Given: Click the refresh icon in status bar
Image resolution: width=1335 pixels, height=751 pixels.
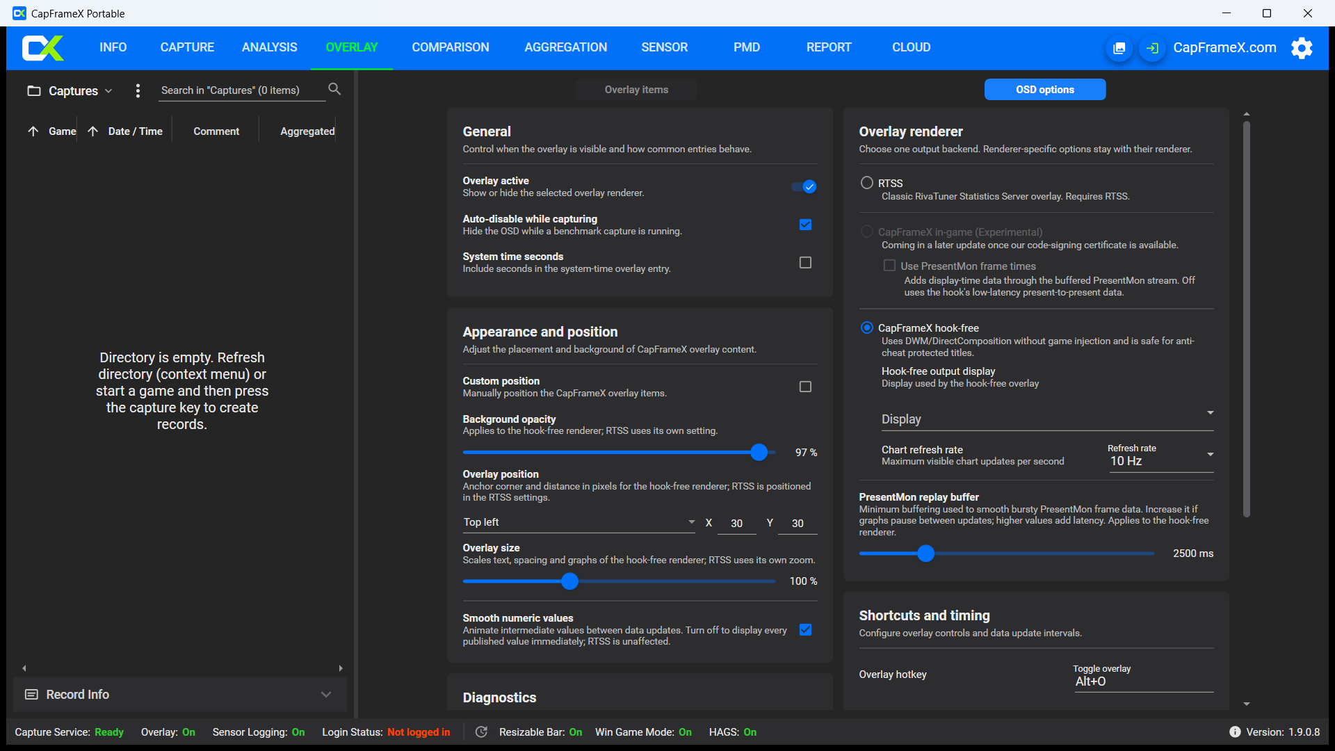Looking at the screenshot, I should point(481,732).
